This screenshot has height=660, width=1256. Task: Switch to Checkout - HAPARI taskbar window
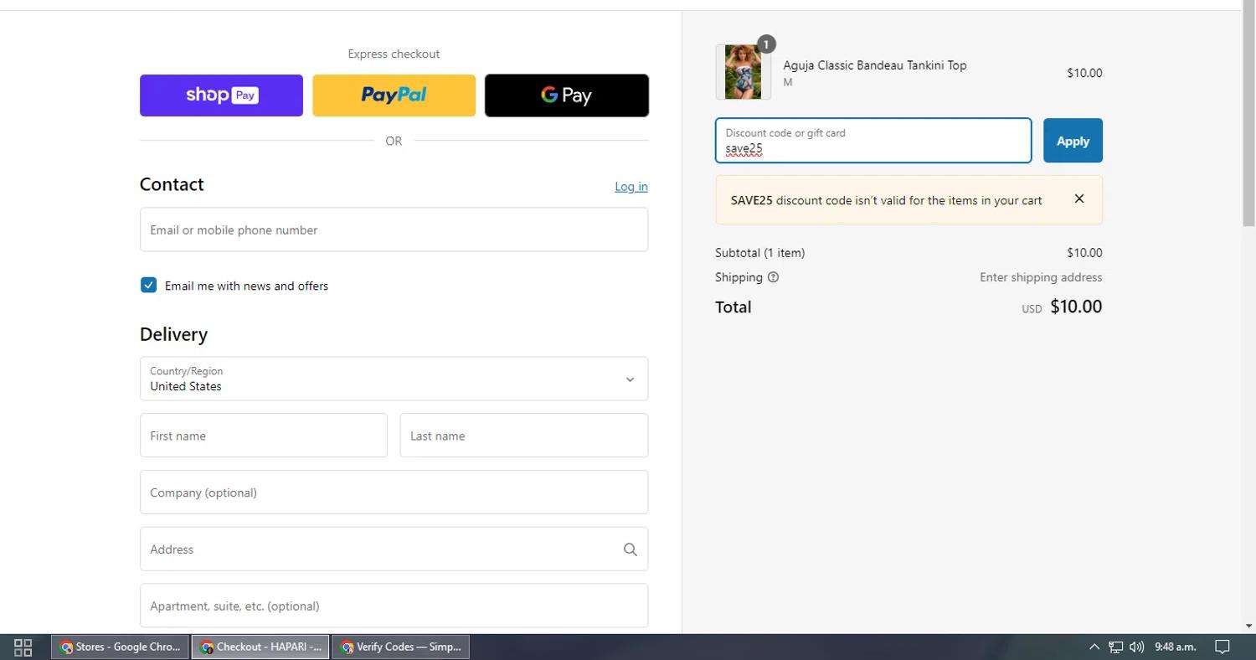[261, 647]
